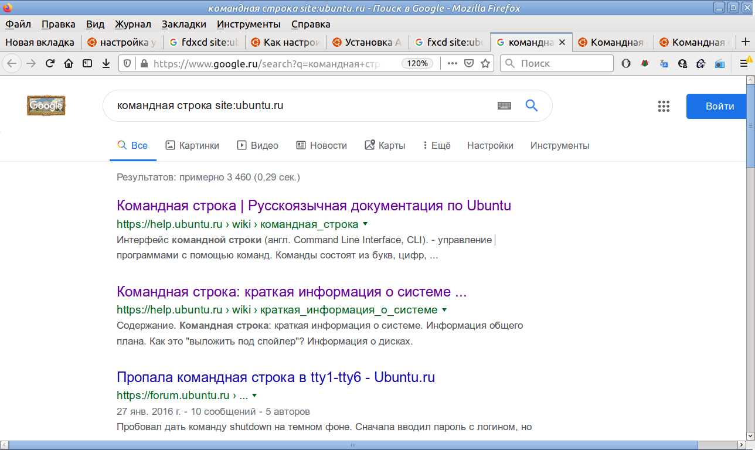Image resolution: width=755 pixels, height=450 pixels.
Task: Reload the current page
Action: 50,63
